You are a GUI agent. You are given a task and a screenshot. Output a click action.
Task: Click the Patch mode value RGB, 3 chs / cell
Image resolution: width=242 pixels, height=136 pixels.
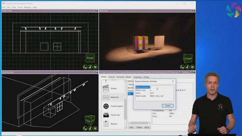tap(157, 96)
